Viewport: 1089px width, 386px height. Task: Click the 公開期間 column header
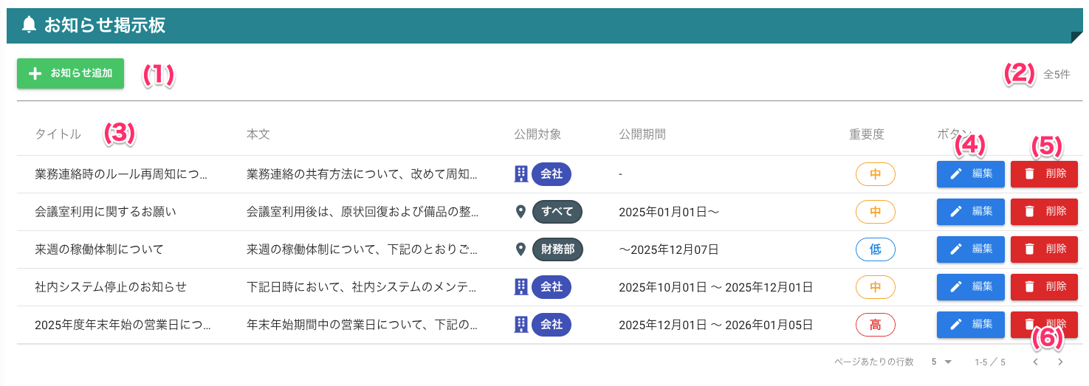coord(642,134)
